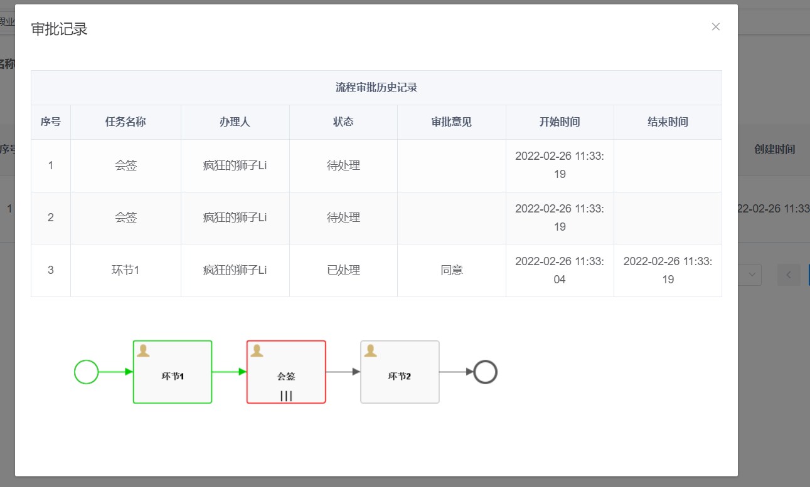The height and width of the screenshot is (487, 810).
Task: Click the arrow leading to the end event
Action: [456, 372]
